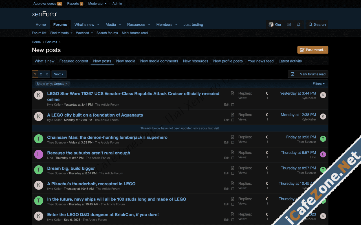Open the Moderator dropdown menu
The width and height of the screenshot is (361, 225).
coord(97,4)
